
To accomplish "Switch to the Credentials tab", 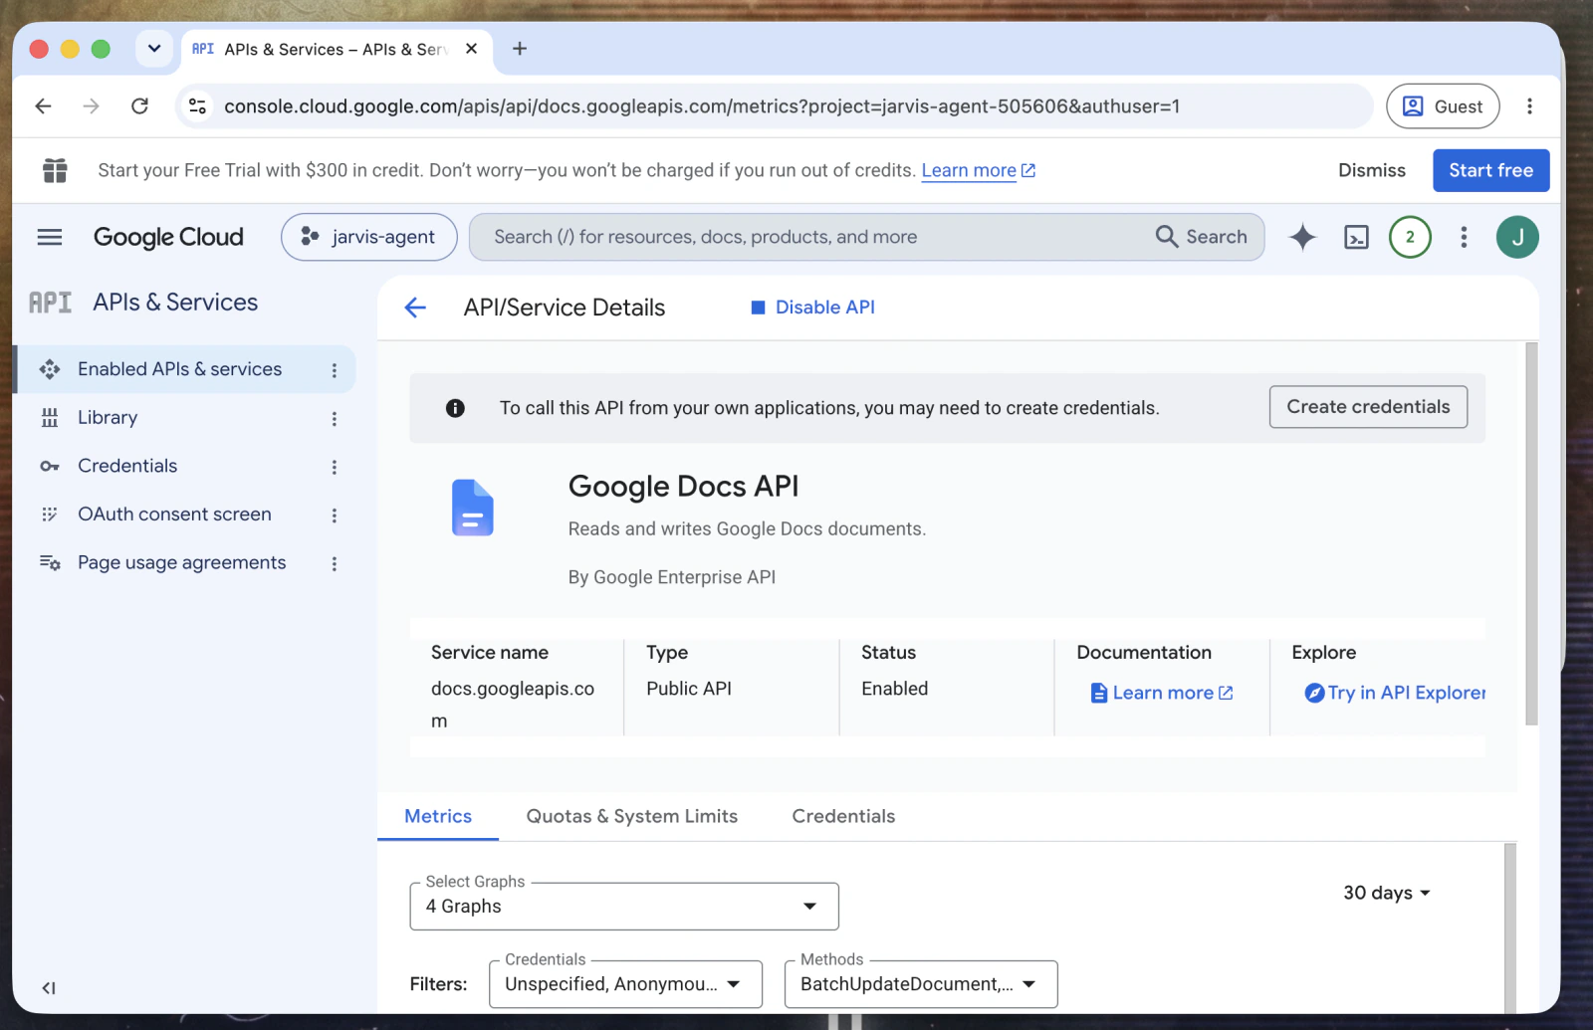I will (843, 816).
